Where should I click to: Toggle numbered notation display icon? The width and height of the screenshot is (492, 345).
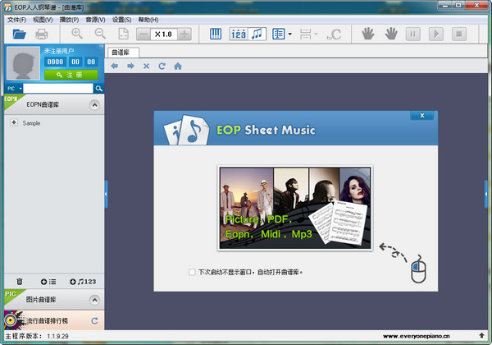238,34
